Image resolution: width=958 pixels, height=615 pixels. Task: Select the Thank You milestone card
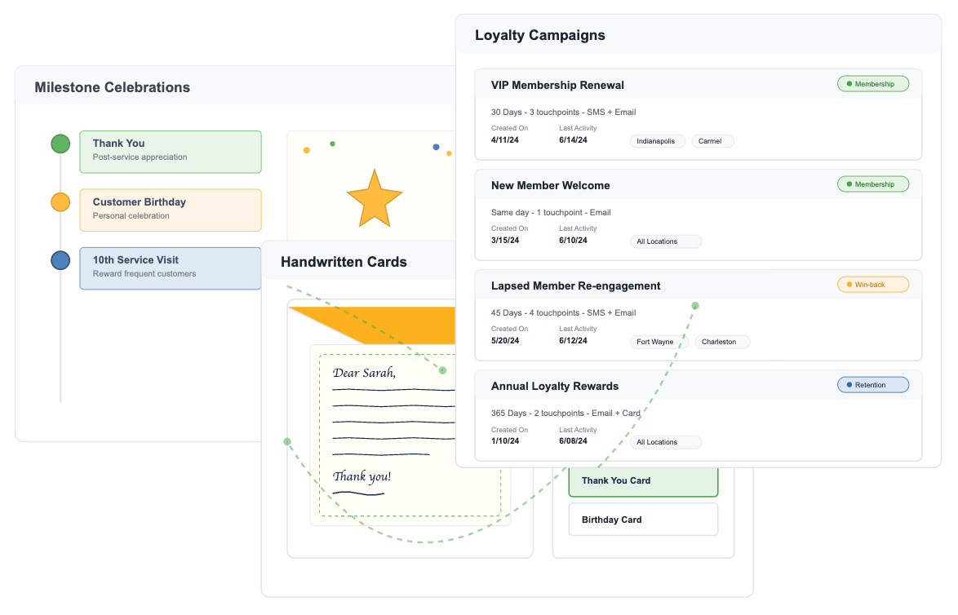click(x=170, y=152)
